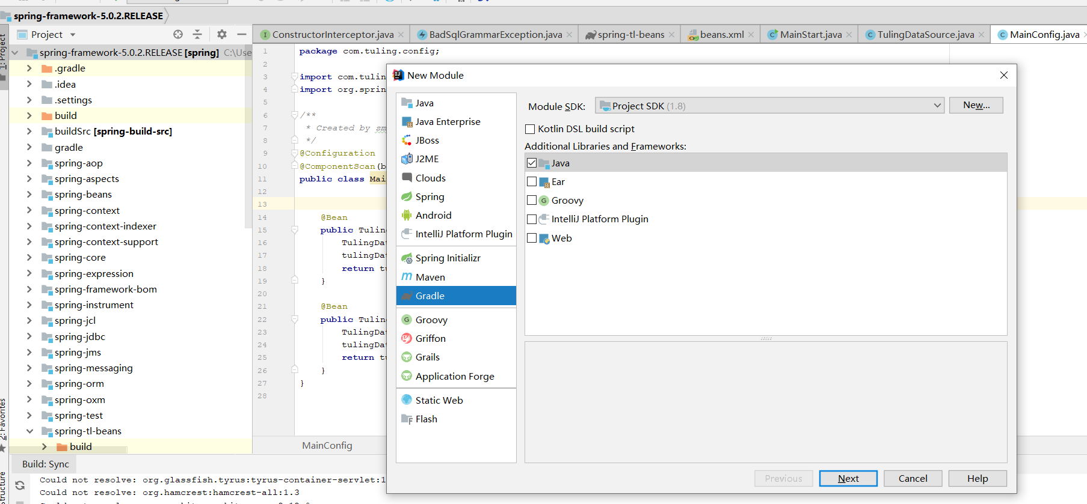Select spring-context-support module in tree

(x=106, y=241)
